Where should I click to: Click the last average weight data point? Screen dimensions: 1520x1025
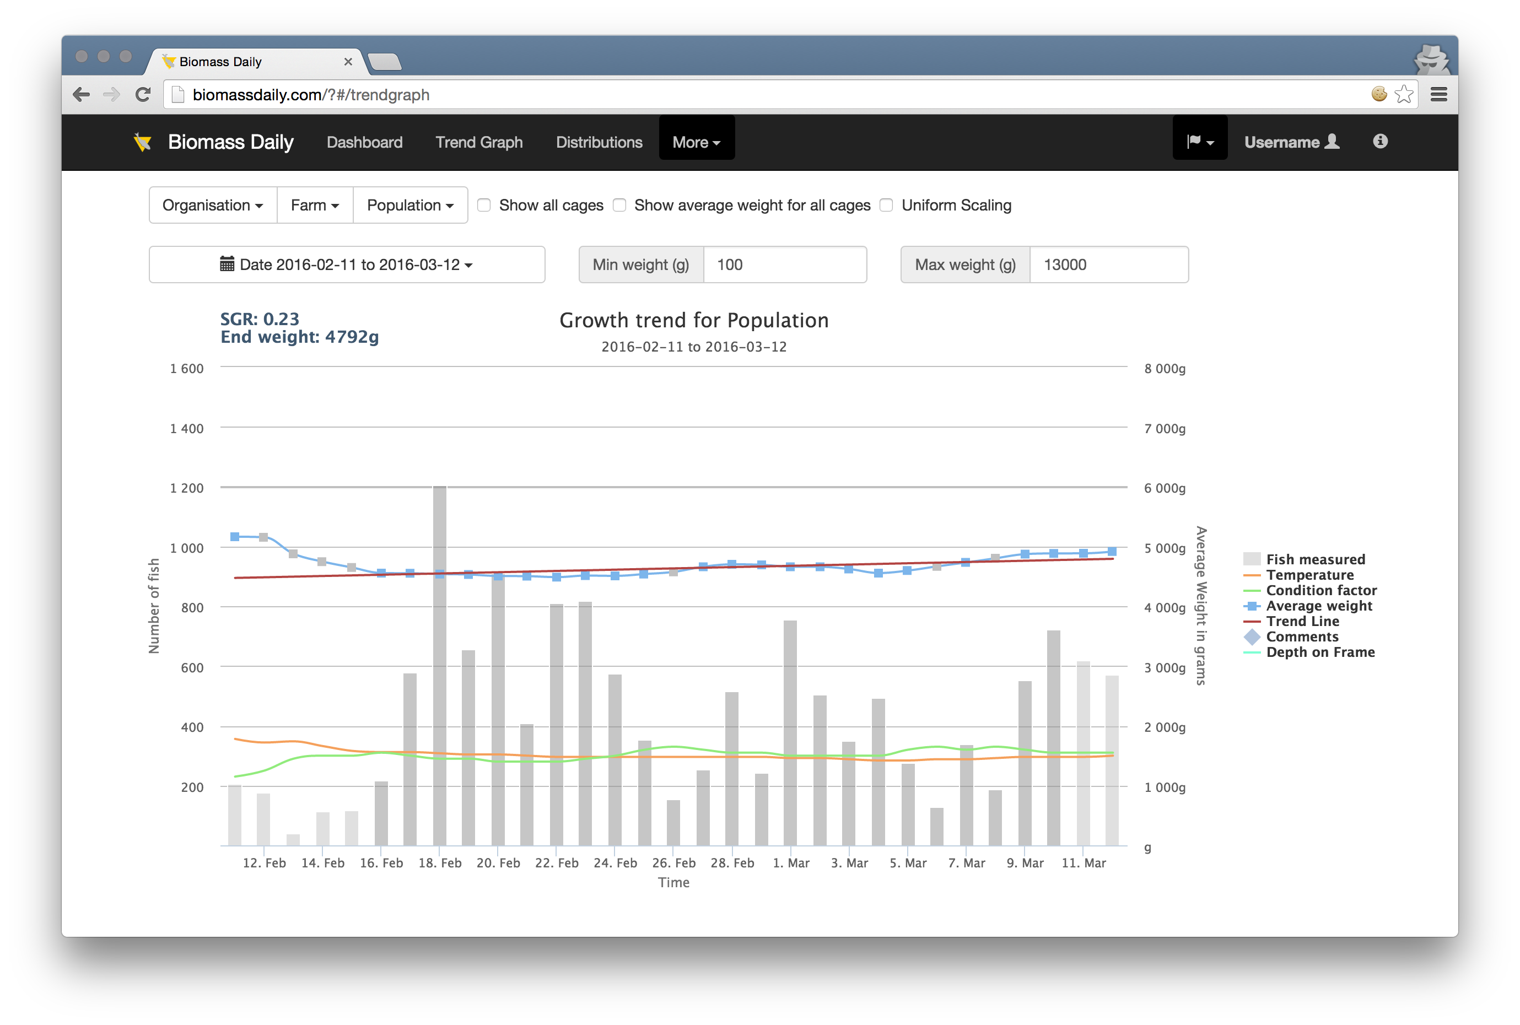[x=1112, y=551]
